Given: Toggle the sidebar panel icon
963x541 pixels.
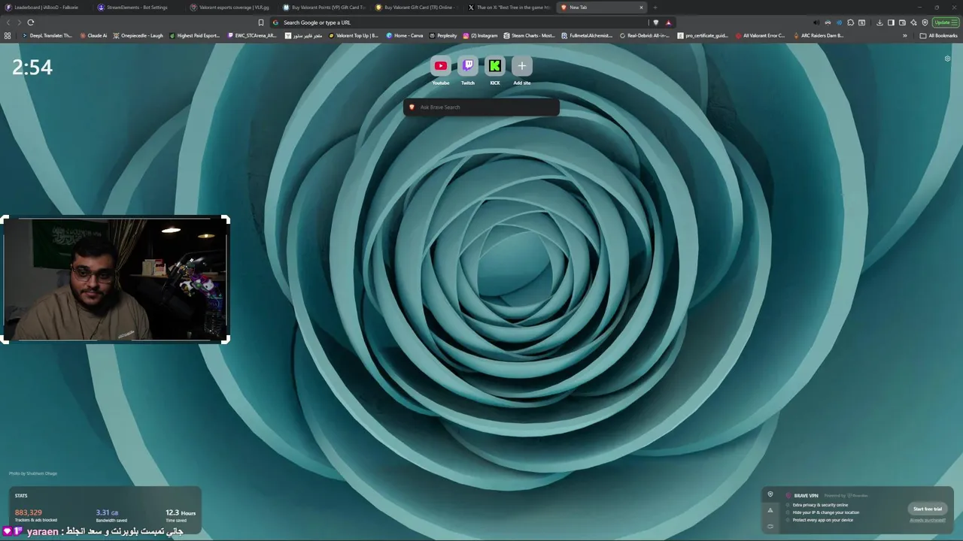Looking at the screenshot, I should 891,23.
